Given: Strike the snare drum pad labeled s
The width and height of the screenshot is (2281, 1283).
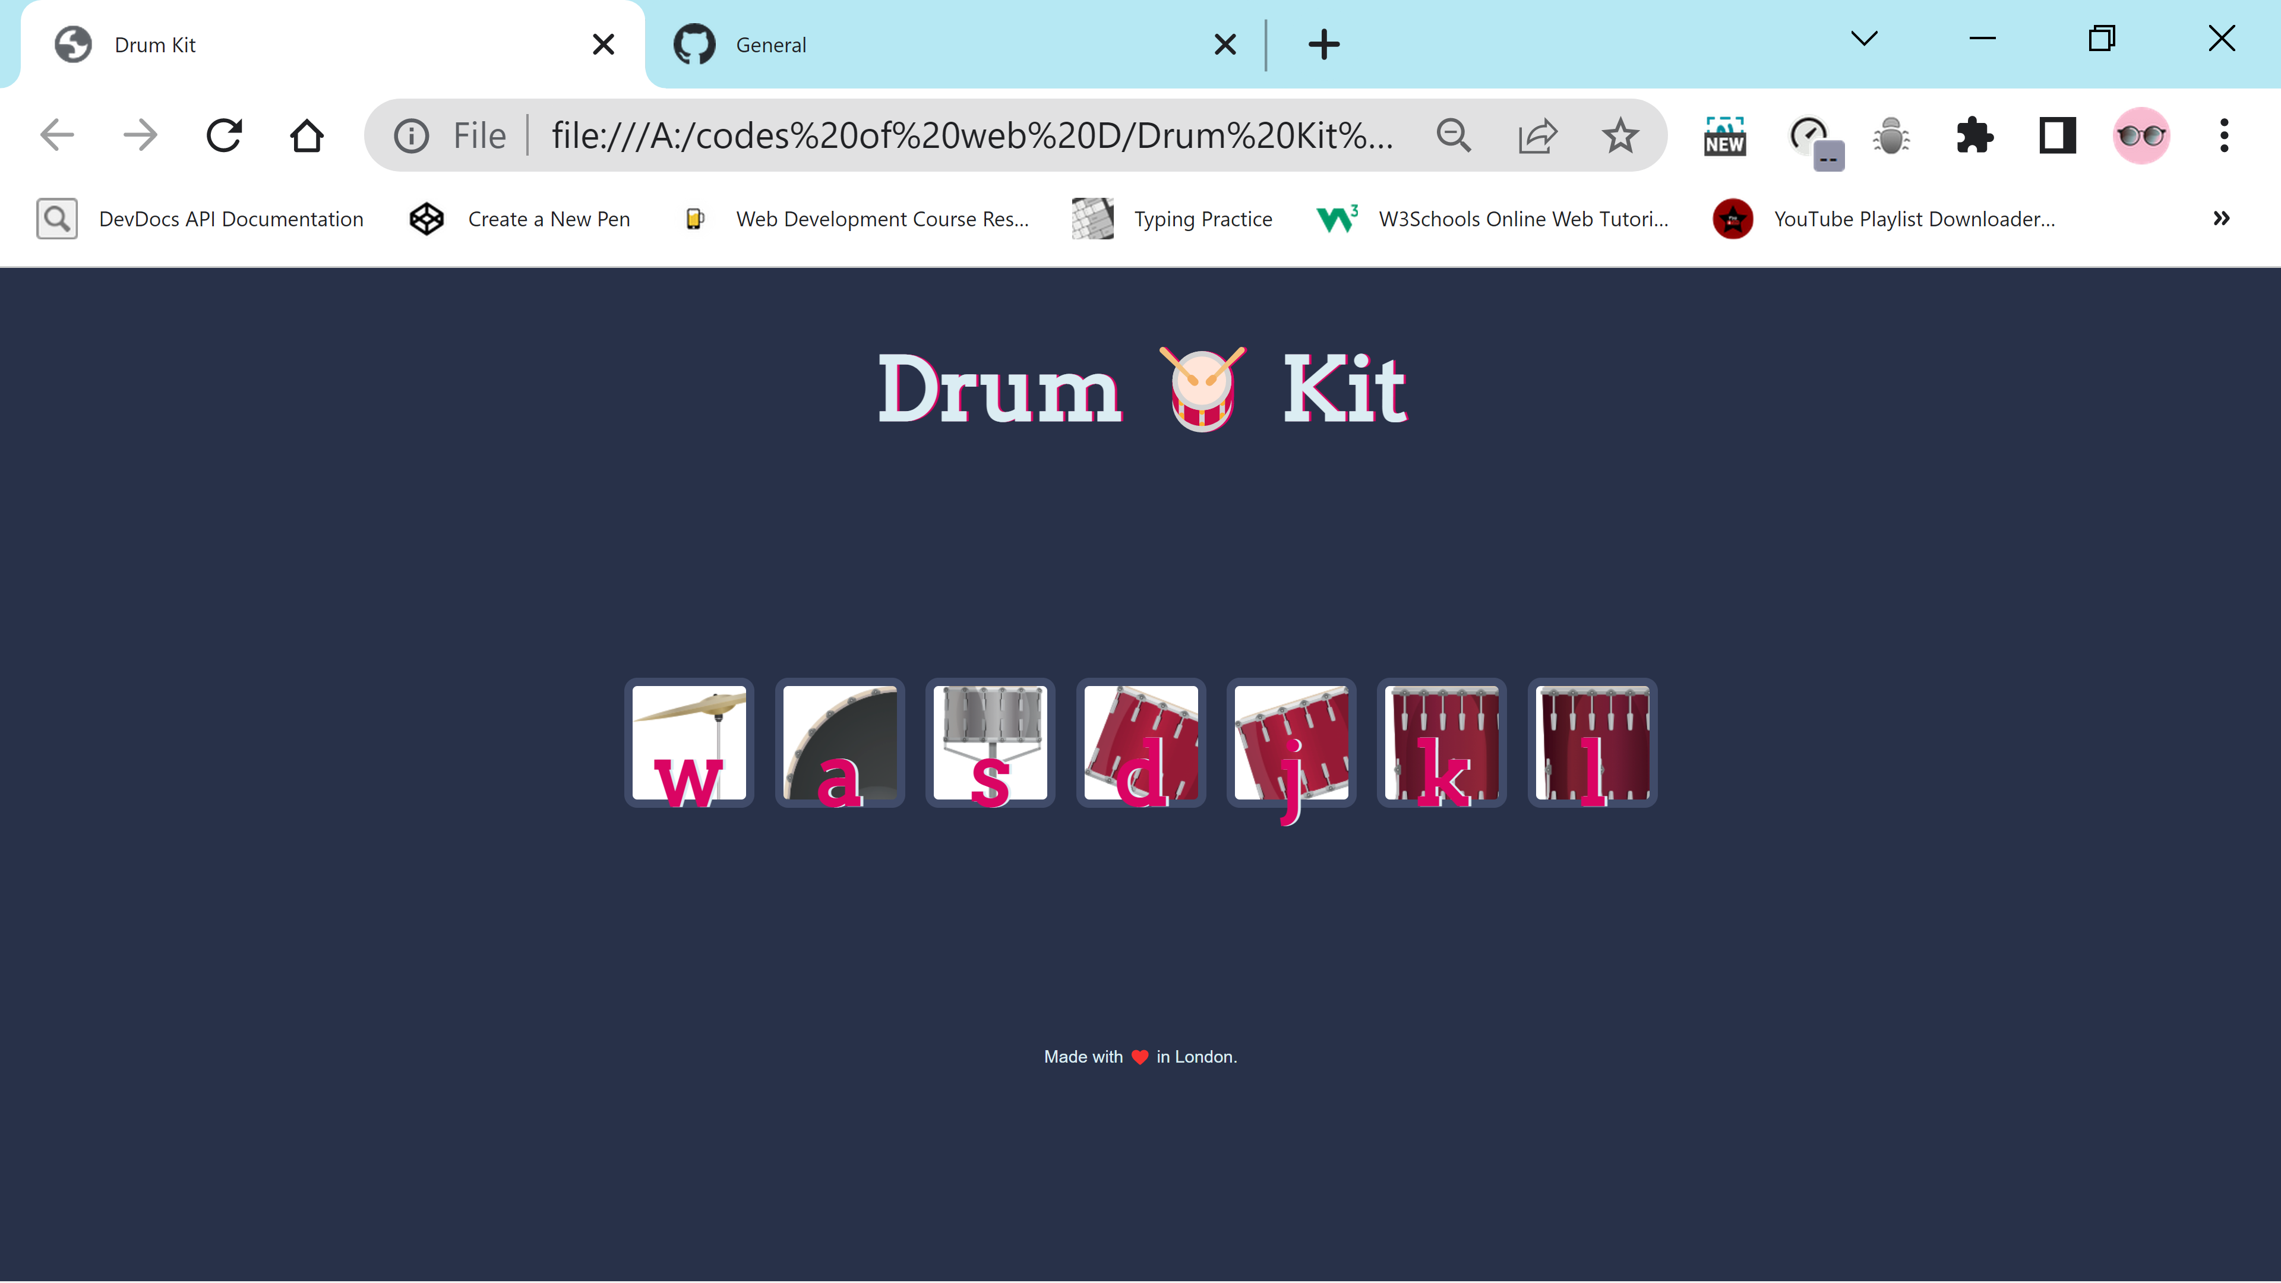Looking at the screenshot, I should tap(990, 742).
